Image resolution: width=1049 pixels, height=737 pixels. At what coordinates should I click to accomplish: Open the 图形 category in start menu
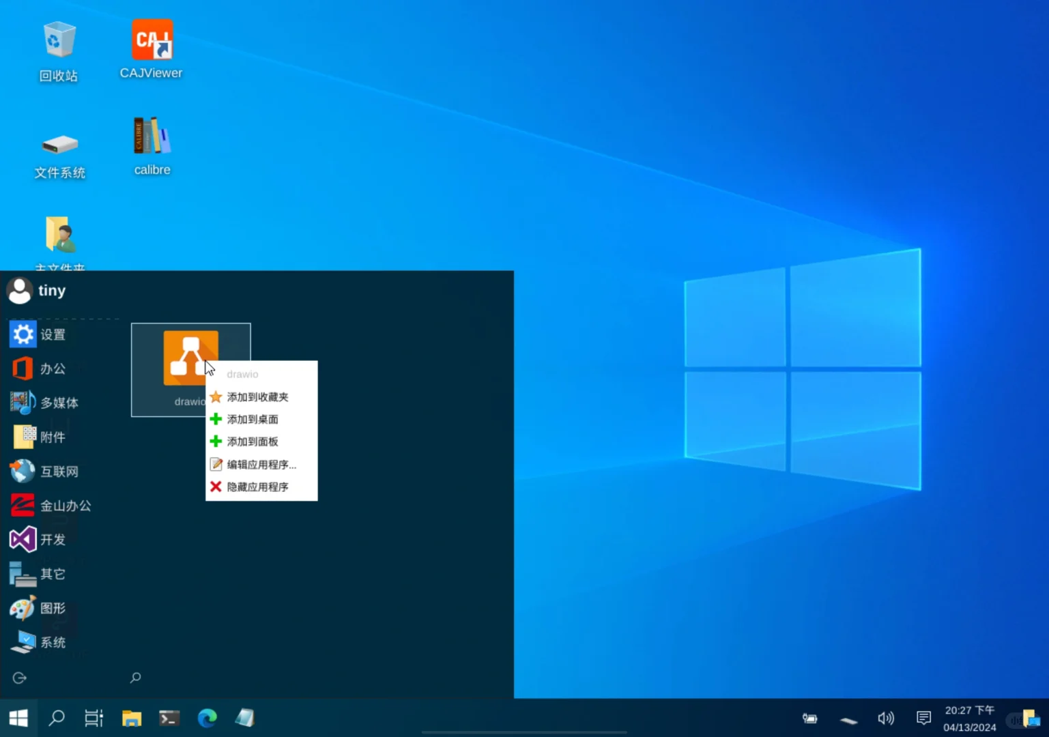click(39, 607)
